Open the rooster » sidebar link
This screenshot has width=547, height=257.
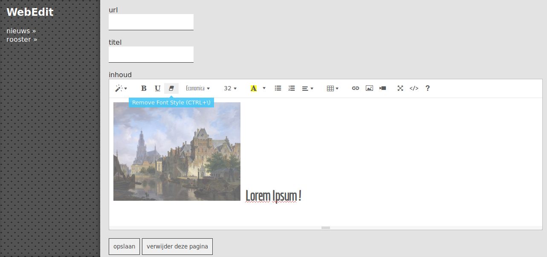pos(22,40)
